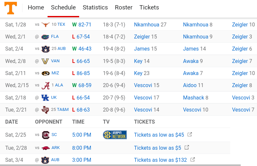Click the 5:00 PM South Carolina game time

81,135
